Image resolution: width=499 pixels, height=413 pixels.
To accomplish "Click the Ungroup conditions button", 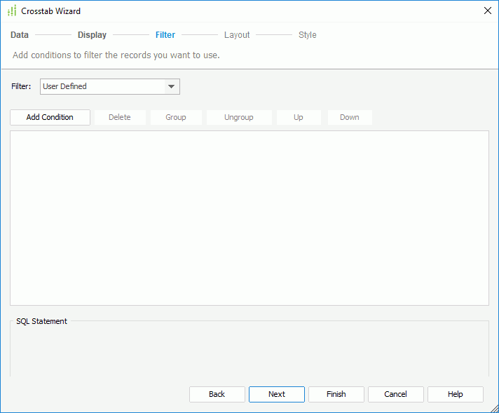I will tap(239, 117).
